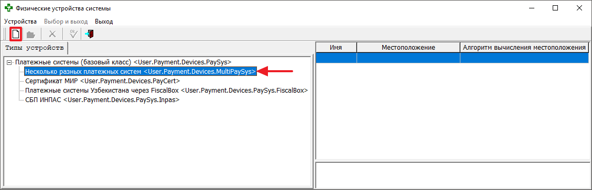The image size is (592, 190).
Task: Select the highlighted blue table row
Action: click(x=452, y=58)
